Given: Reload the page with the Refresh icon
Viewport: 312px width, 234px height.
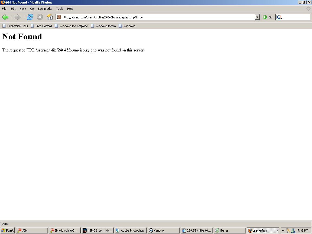Looking at the screenshot, I should [30, 17].
